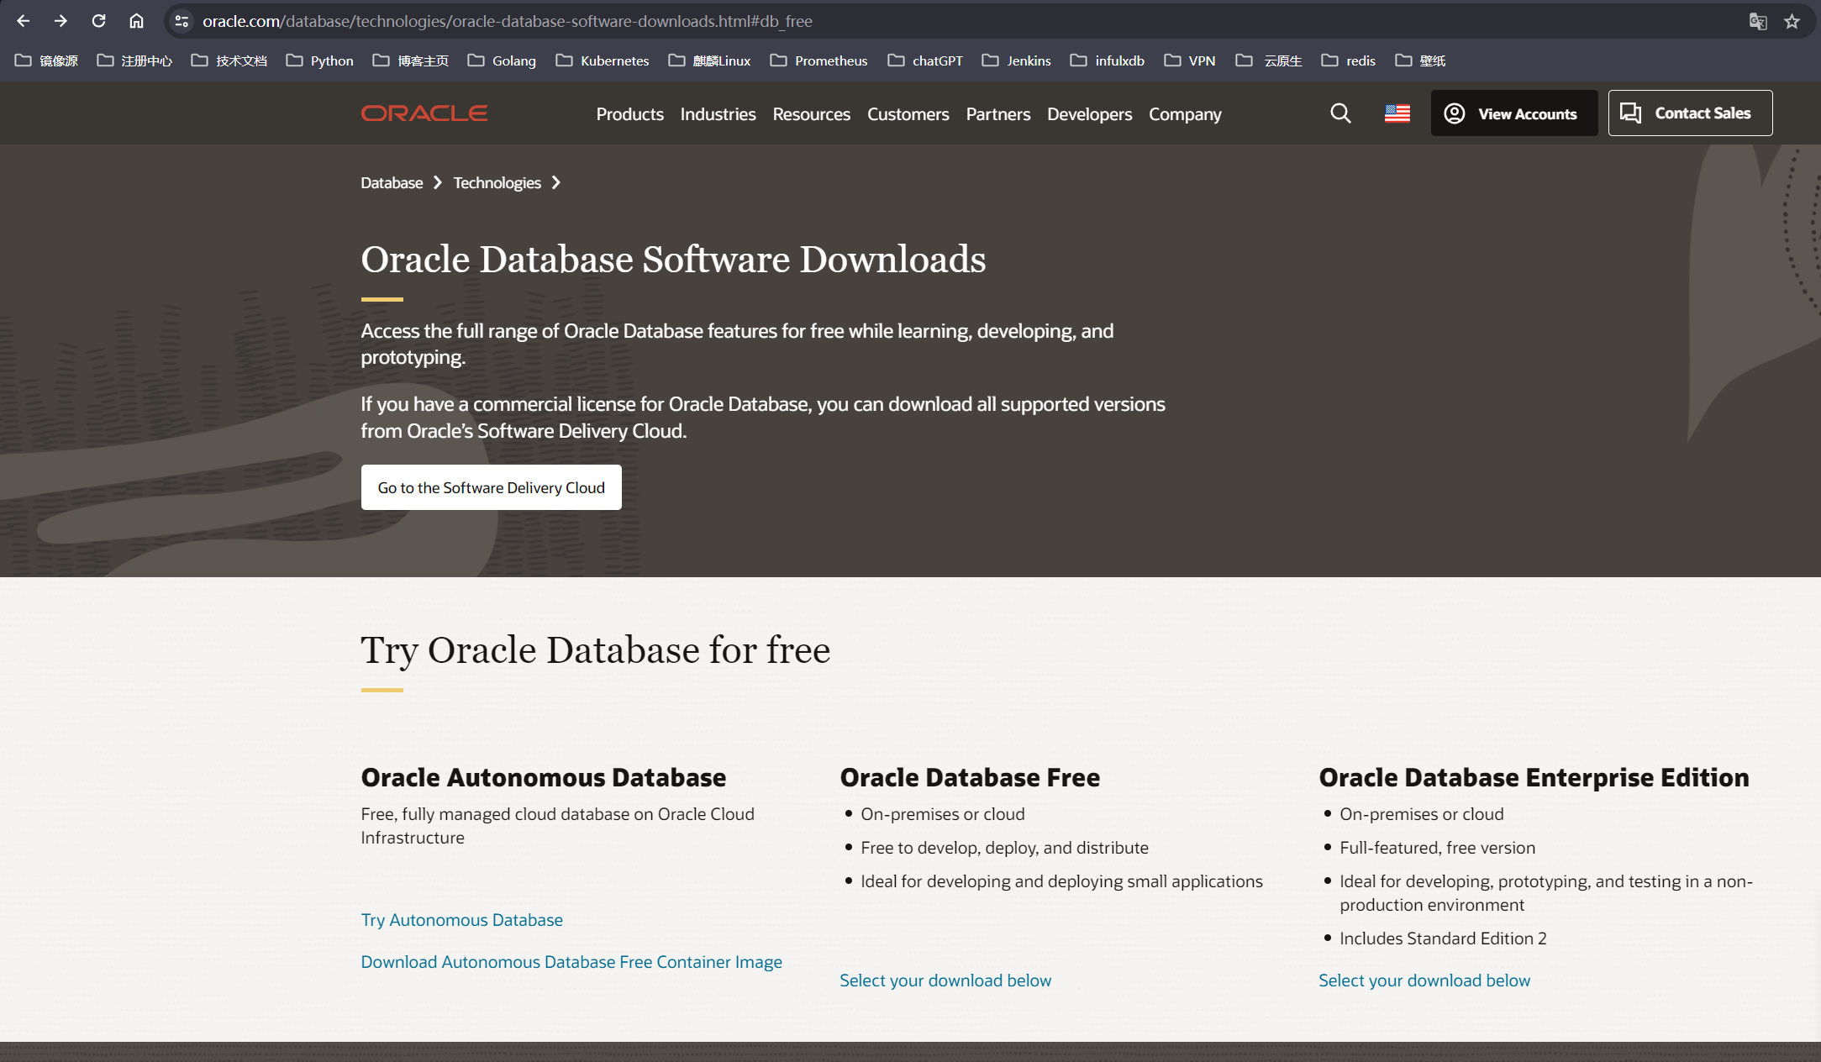Click Select your download below under Database Free
The height and width of the screenshot is (1062, 1821).
click(x=945, y=980)
